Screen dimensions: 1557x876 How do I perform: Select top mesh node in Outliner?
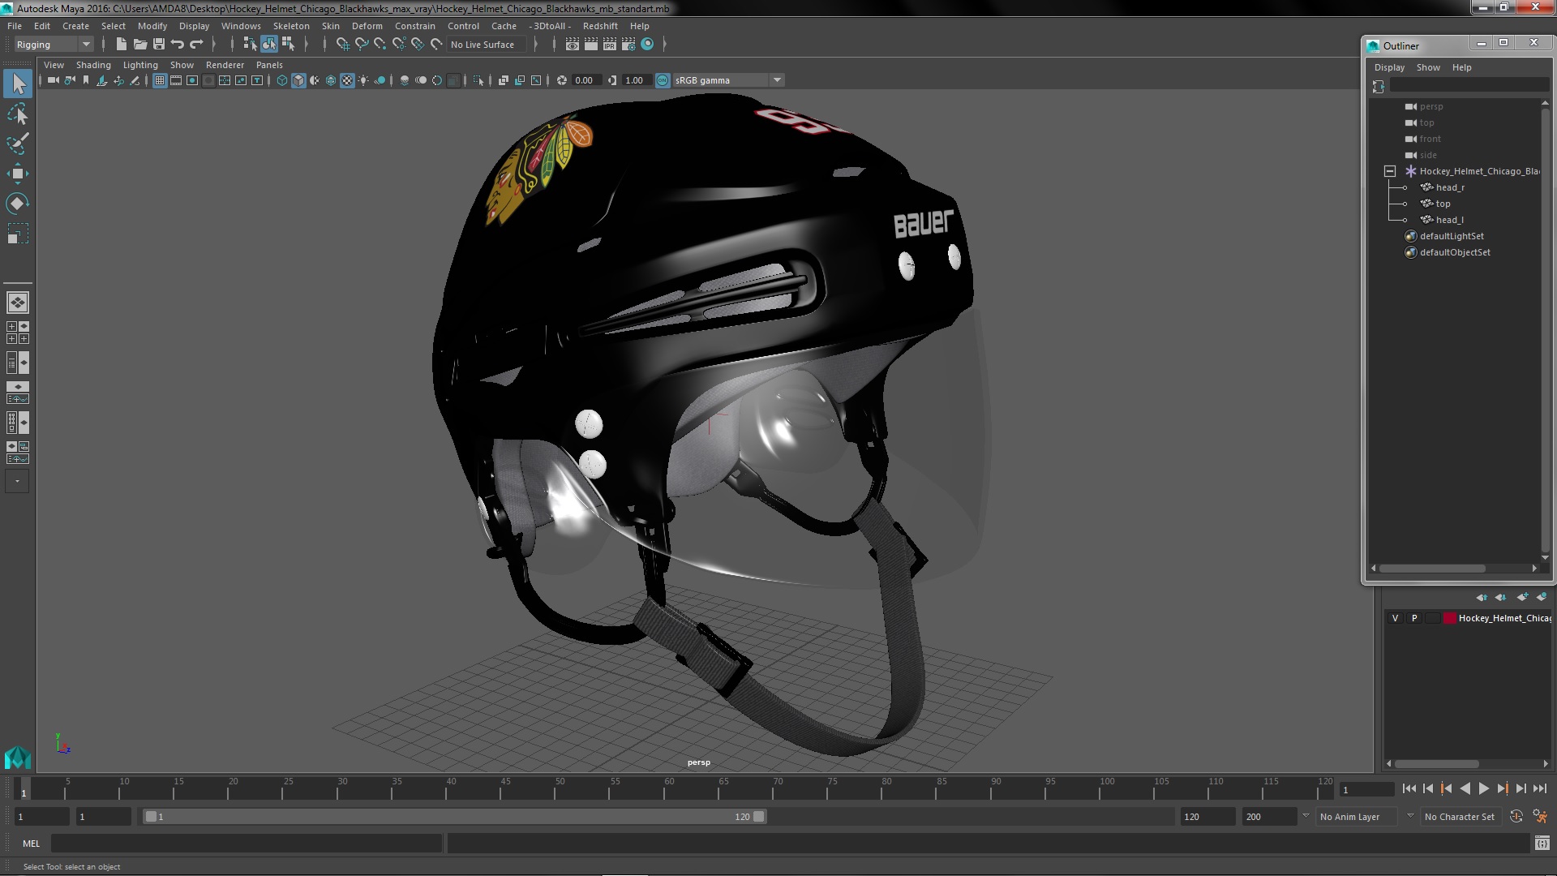pos(1443,204)
